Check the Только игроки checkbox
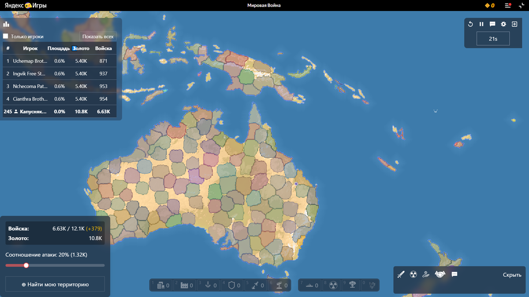 click(x=6, y=37)
